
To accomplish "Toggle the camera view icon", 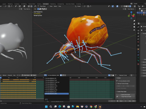I will coord(134,27).
